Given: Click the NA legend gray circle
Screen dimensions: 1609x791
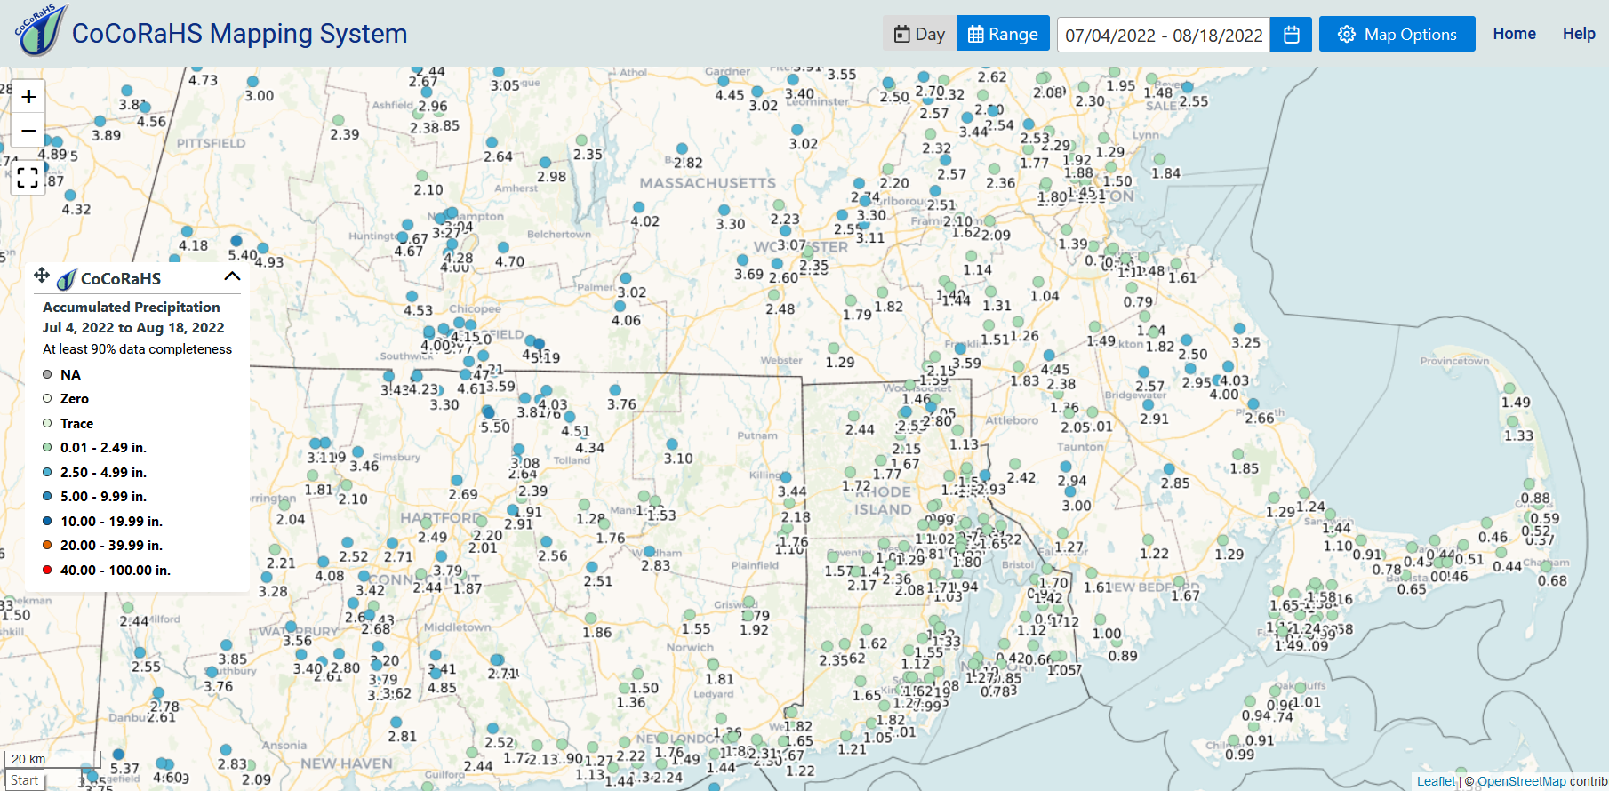Looking at the screenshot, I should pyautogui.click(x=47, y=374).
